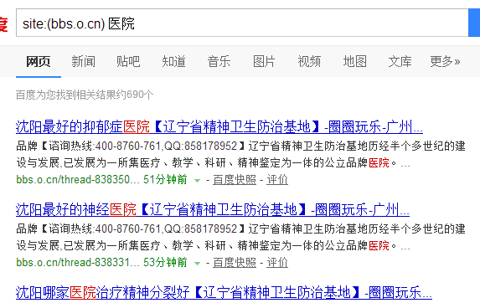Open the result 沈阳哪家医院治疗精神分裂好
Viewport: 480px width, 303px height.
[x=224, y=292]
